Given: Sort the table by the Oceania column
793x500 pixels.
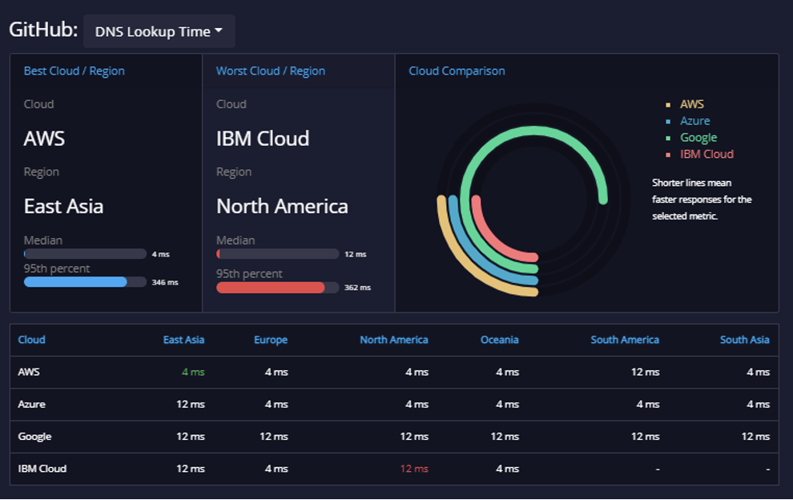Looking at the screenshot, I should 499,340.
